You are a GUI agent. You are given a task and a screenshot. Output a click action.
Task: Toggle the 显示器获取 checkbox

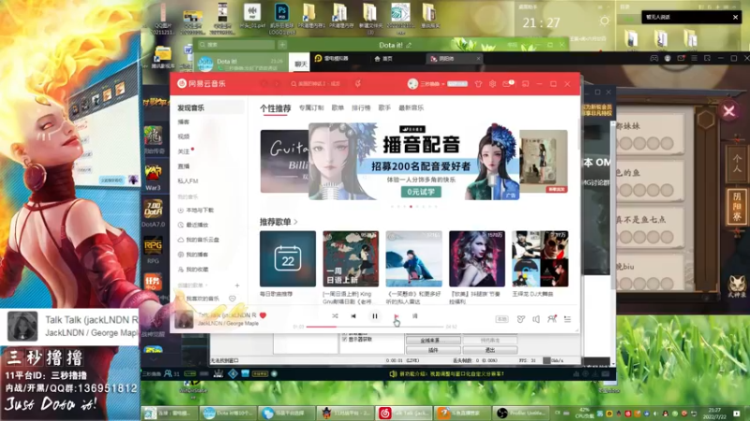pos(344,340)
